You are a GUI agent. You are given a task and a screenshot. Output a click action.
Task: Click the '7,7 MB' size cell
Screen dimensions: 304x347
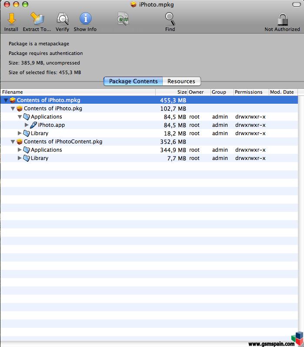pyautogui.click(x=177, y=158)
